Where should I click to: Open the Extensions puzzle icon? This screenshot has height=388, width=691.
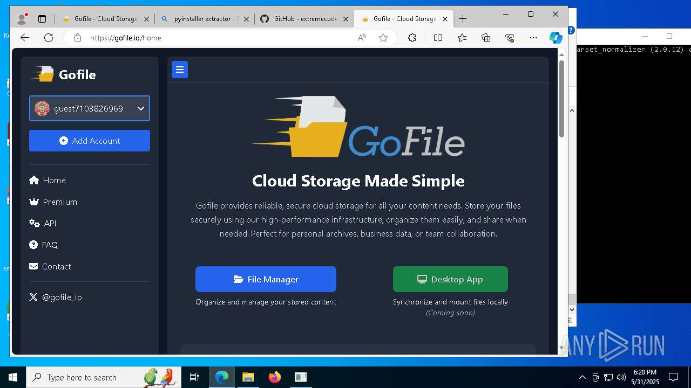click(x=412, y=38)
